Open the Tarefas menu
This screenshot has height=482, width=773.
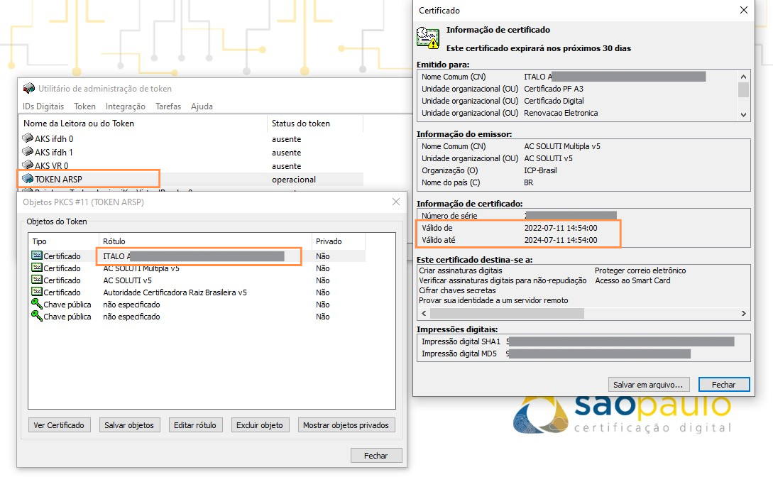coord(168,106)
